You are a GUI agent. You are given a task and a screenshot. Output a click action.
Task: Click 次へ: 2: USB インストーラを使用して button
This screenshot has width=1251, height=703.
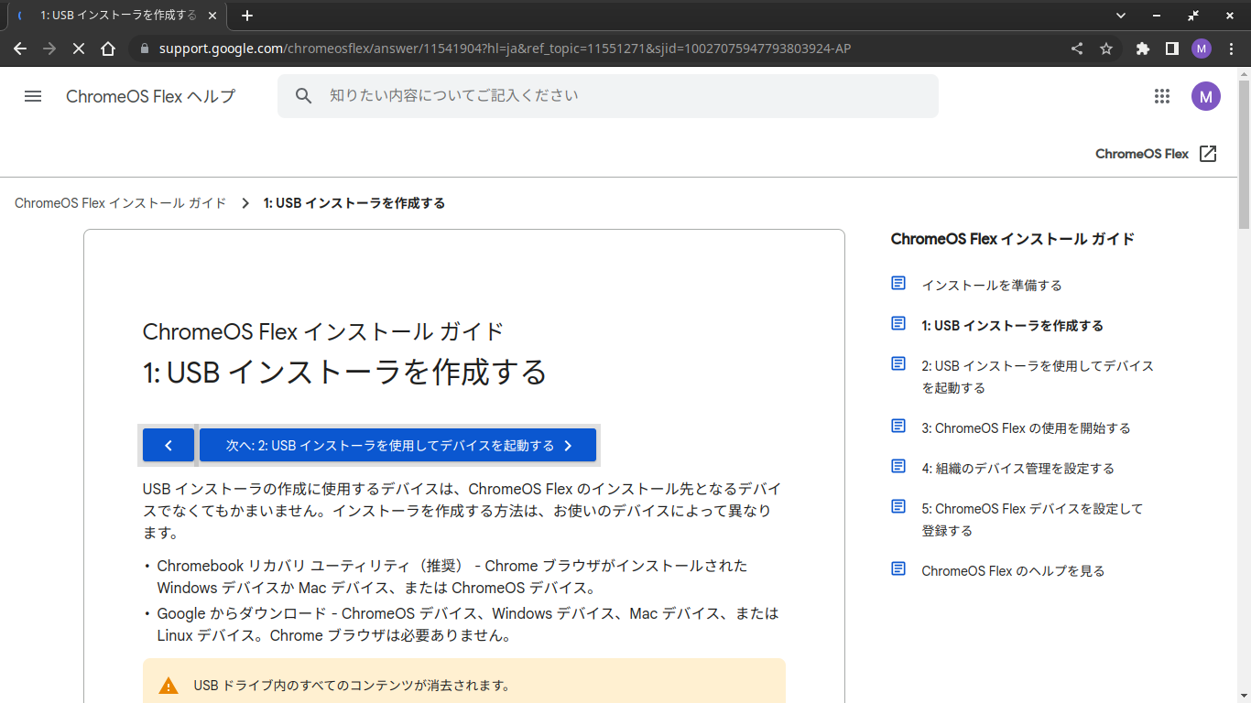pos(397,445)
